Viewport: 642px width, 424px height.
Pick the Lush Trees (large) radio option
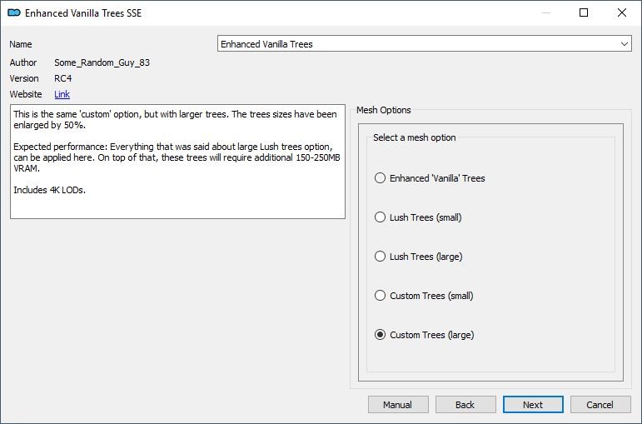(x=380, y=257)
